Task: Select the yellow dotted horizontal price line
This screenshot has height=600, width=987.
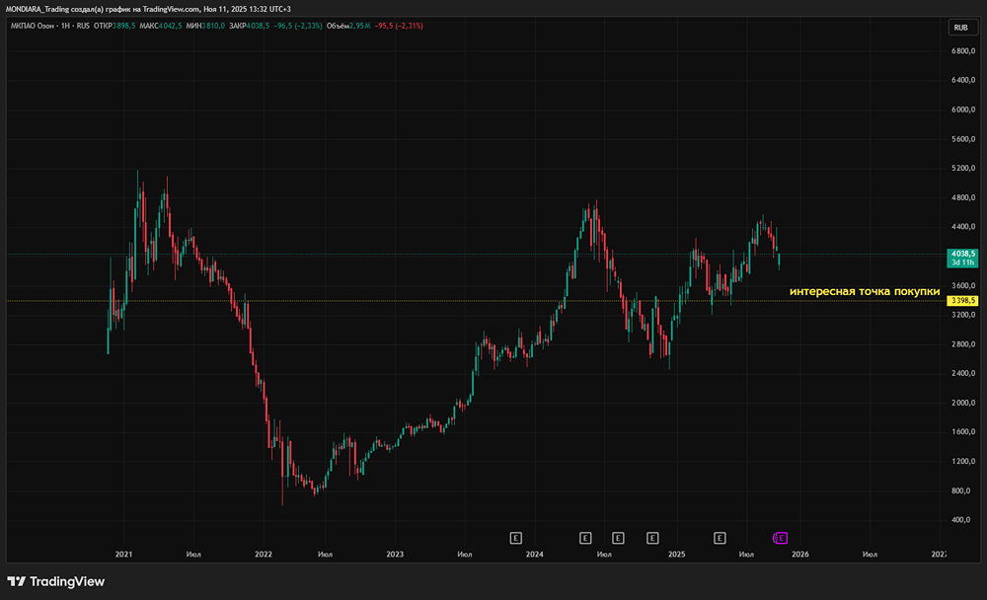Action: coord(493,300)
